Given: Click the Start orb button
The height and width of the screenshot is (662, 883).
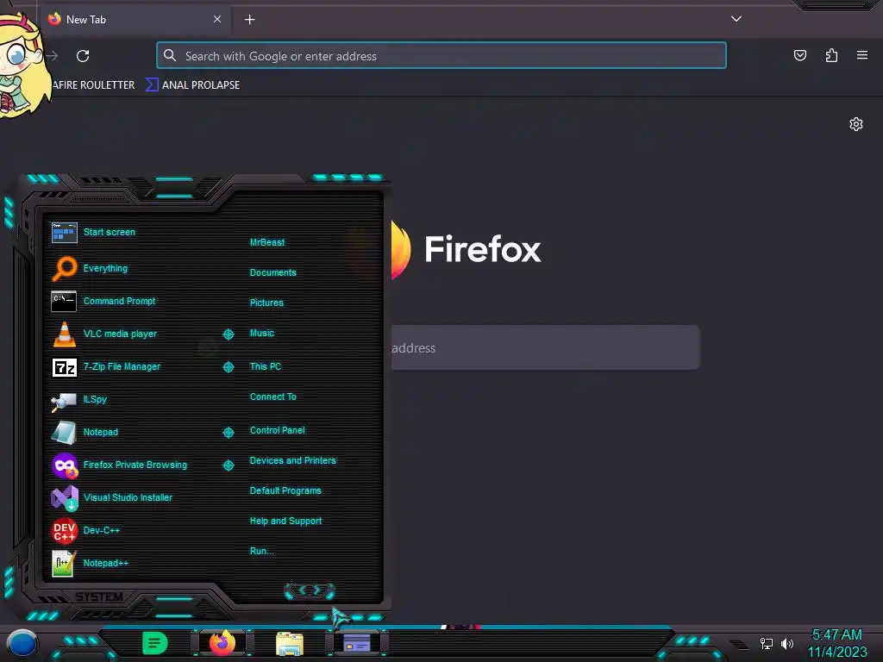Looking at the screenshot, I should pos(22,643).
